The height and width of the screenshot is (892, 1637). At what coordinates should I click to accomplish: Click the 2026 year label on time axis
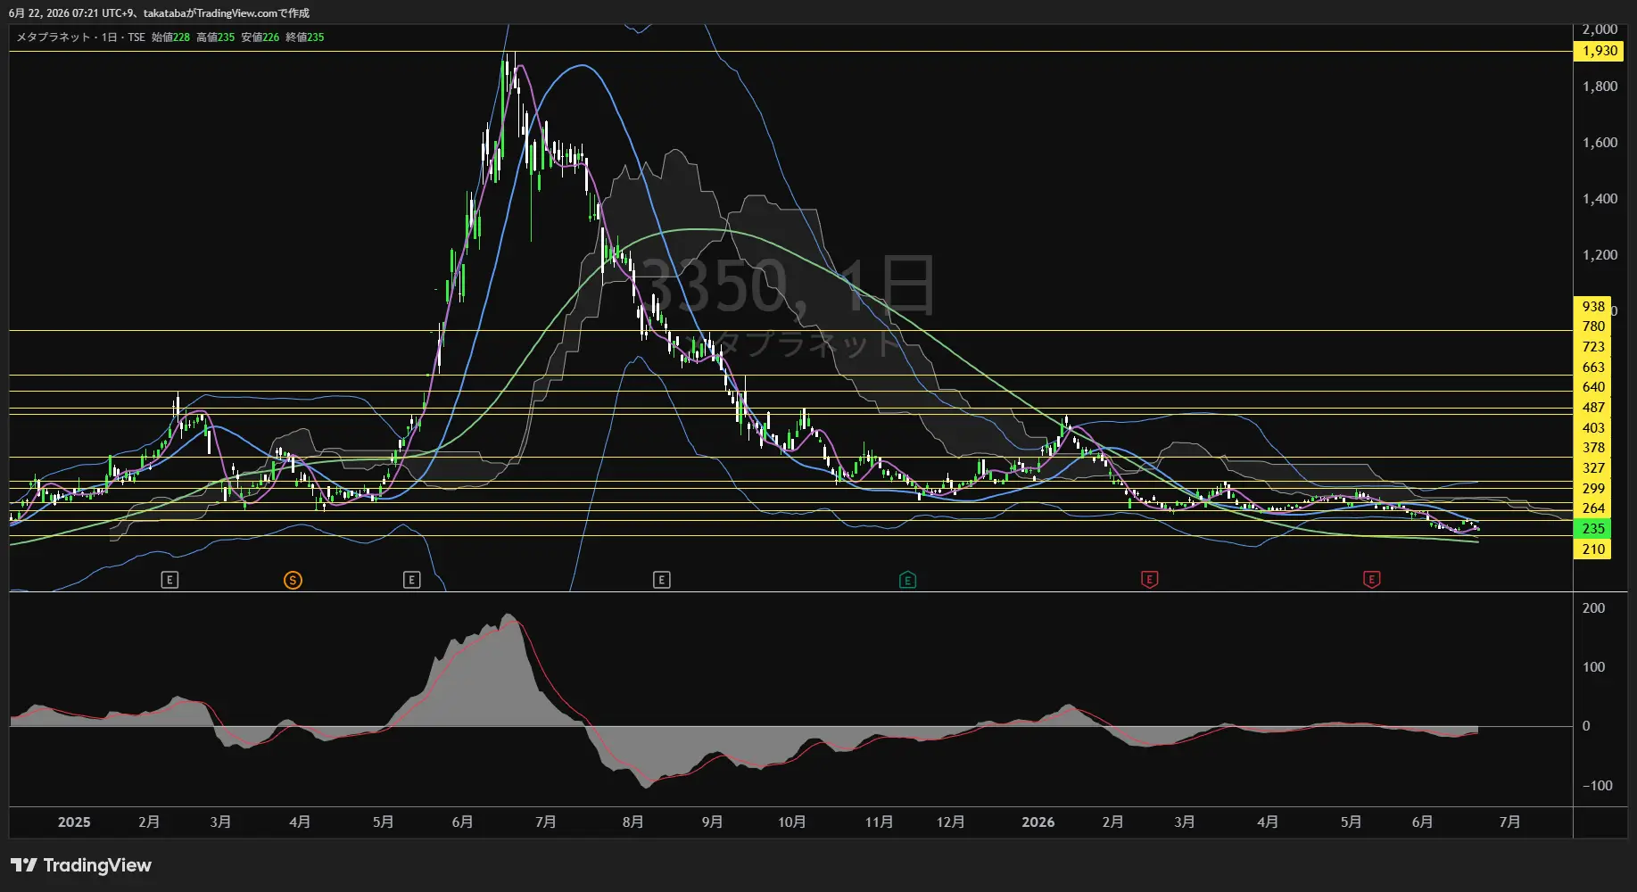(x=1038, y=822)
